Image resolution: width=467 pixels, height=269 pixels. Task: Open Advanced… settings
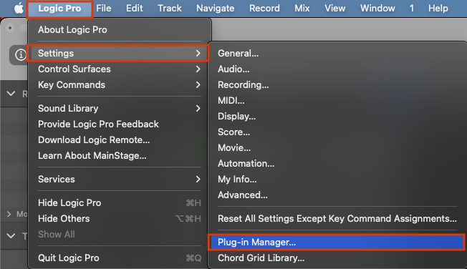tap(337, 195)
